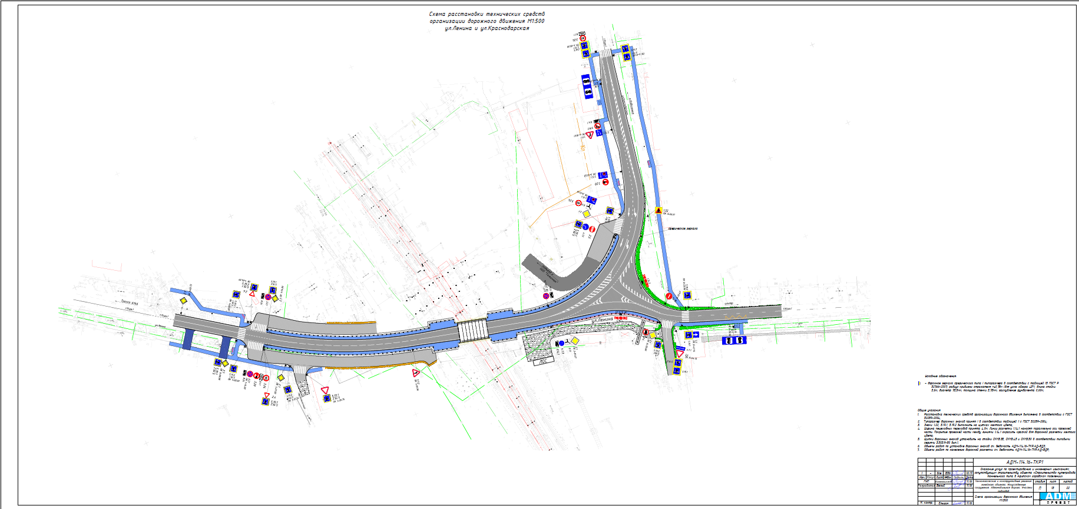Select the dark blue crossing band on the left road

[x=188, y=340]
